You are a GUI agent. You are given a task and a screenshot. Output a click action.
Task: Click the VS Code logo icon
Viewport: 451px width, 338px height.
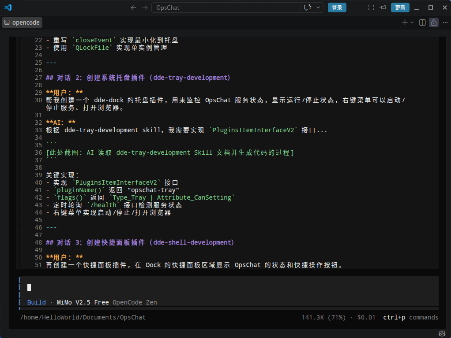pyautogui.click(x=8, y=7)
